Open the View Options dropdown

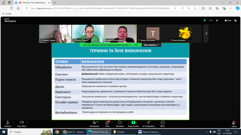[x=151, y=45]
